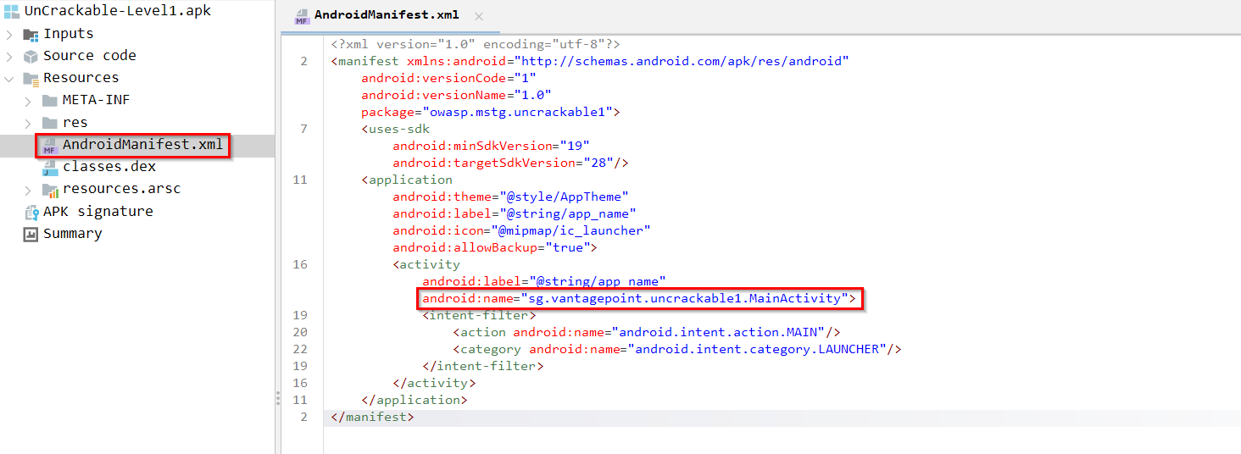Click the android.intent.action.MAIN line

click(x=647, y=332)
